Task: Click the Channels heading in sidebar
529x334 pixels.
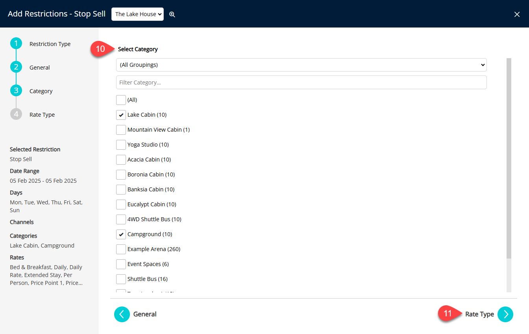Action: pyautogui.click(x=22, y=222)
